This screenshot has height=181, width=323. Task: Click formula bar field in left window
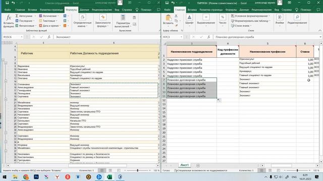coord(106,37)
